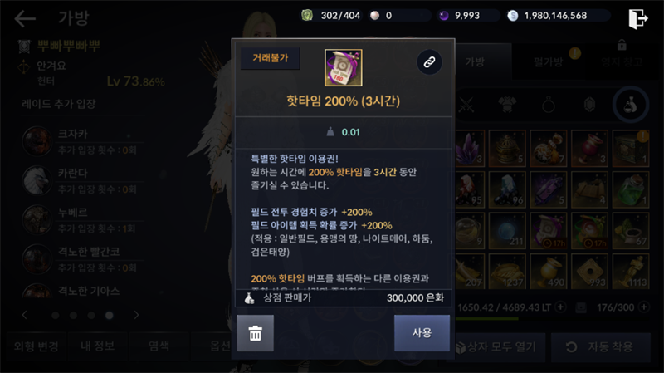
Task: Select the 누베르 raid boss entry
Action: (82, 219)
